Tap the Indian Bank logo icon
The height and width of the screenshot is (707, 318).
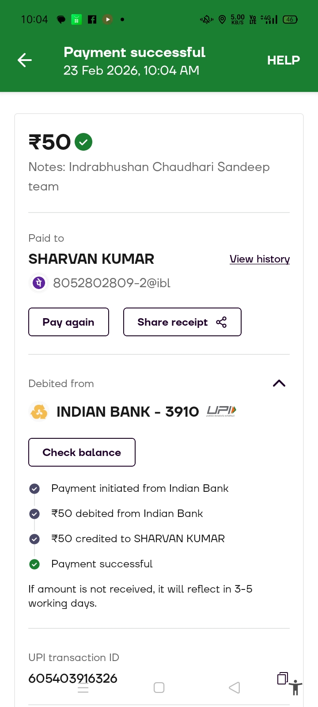(x=39, y=412)
